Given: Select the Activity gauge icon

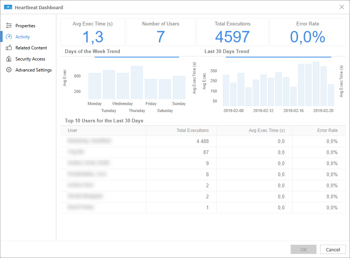Looking at the screenshot, I should click(9, 36).
